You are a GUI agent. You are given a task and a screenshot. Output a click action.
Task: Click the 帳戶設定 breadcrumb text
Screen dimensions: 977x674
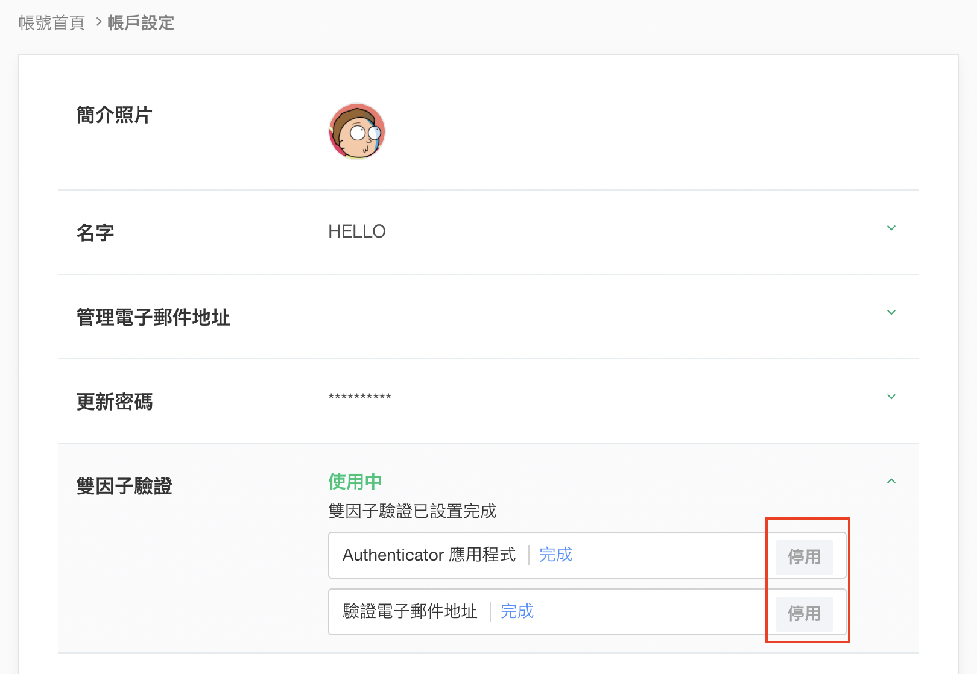point(141,23)
